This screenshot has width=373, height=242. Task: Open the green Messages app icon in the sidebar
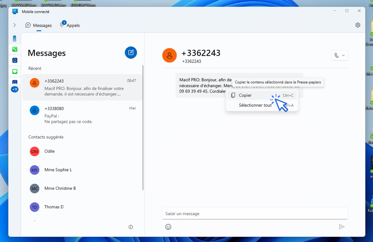(x=15, y=71)
